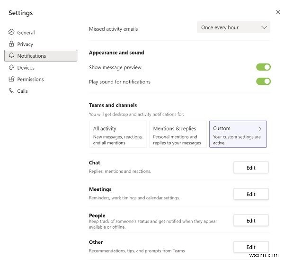Click 'Recommendations, tips, and prompts from Teams' text
Screen dimensions: 284x260
(x=137, y=251)
